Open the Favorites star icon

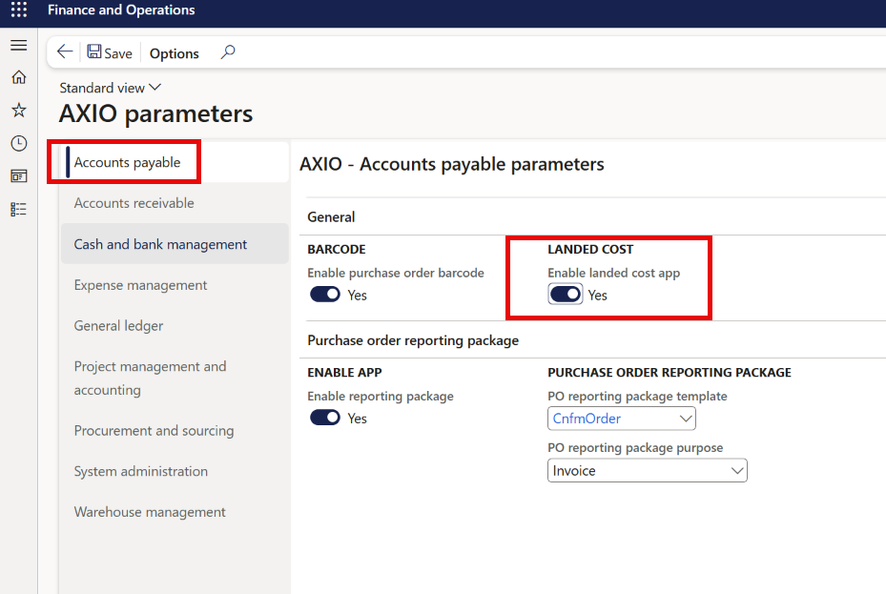pos(18,111)
